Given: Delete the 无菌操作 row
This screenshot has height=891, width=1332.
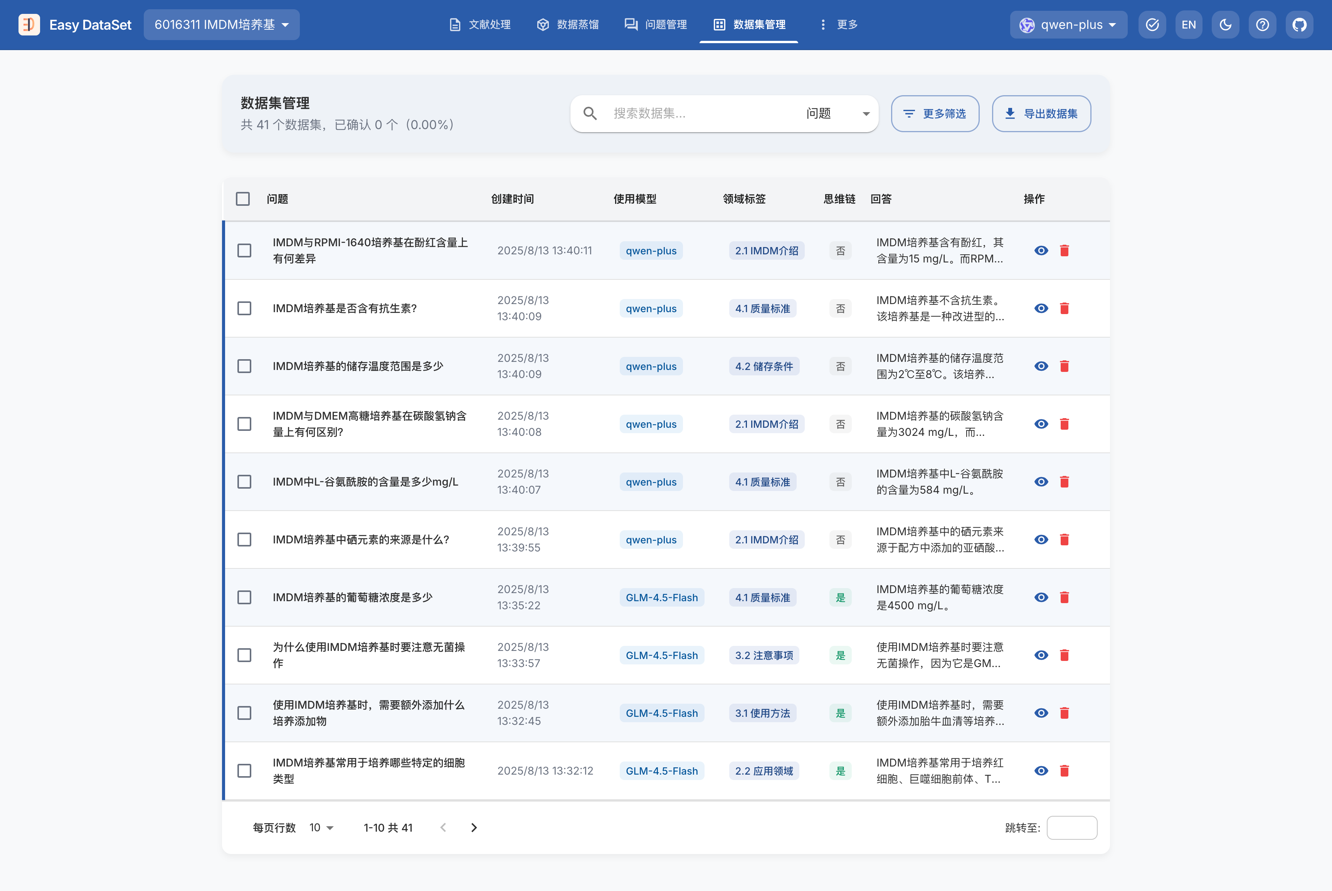Looking at the screenshot, I should tap(1065, 655).
